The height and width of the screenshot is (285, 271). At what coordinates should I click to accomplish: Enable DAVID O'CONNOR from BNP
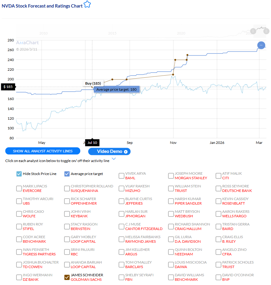(218, 277)
